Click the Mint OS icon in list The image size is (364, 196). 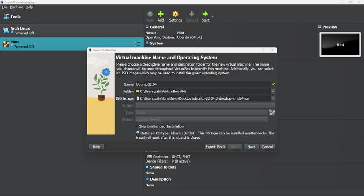tap(6, 44)
